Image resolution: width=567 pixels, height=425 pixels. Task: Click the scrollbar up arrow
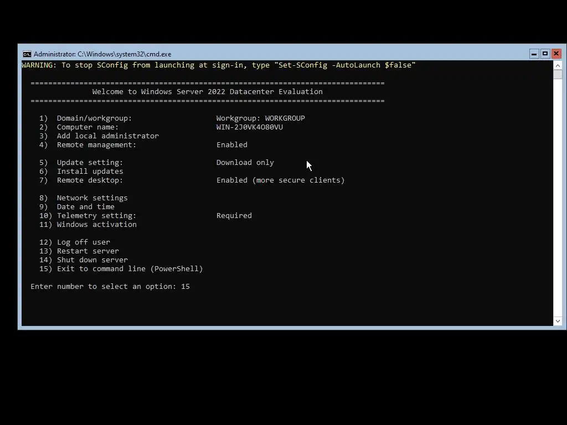click(558, 65)
